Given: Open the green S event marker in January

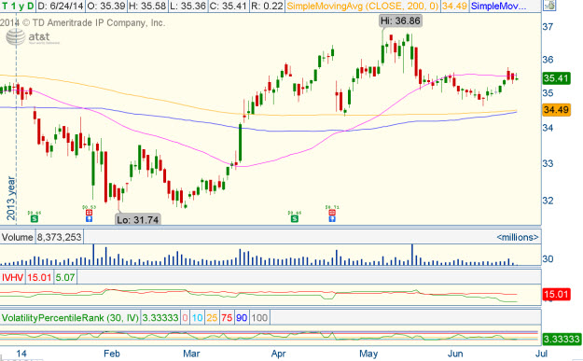Looking at the screenshot, I should (35, 218).
